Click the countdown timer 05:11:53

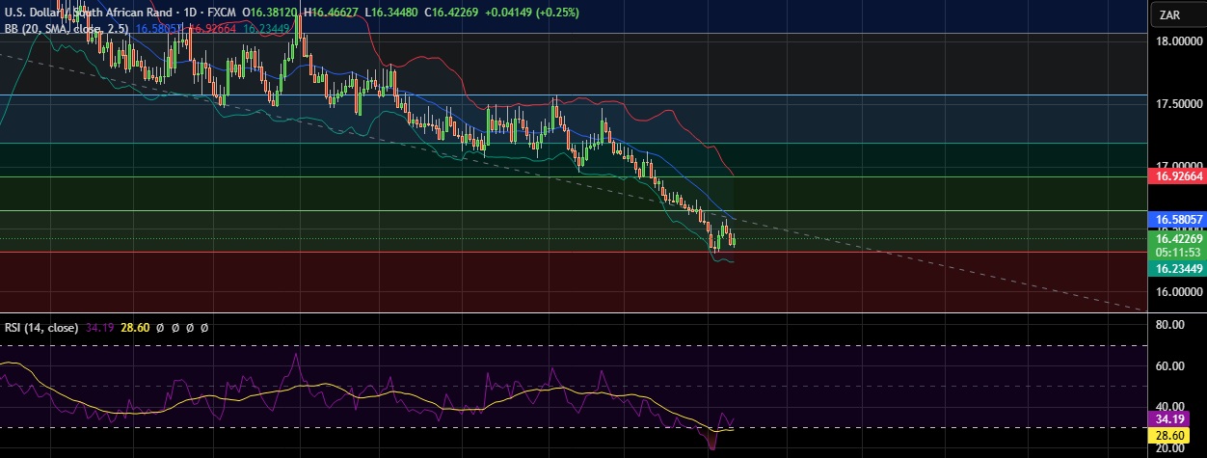pyautogui.click(x=1179, y=253)
